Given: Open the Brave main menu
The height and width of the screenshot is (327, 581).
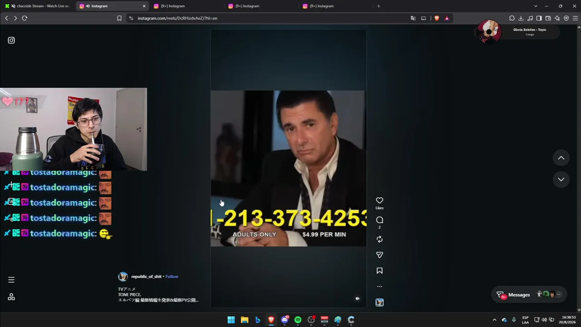Looking at the screenshot, I should [x=576, y=18].
